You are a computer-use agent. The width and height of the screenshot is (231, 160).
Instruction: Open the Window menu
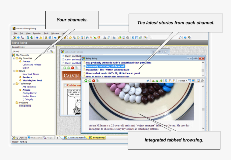click(55, 33)
